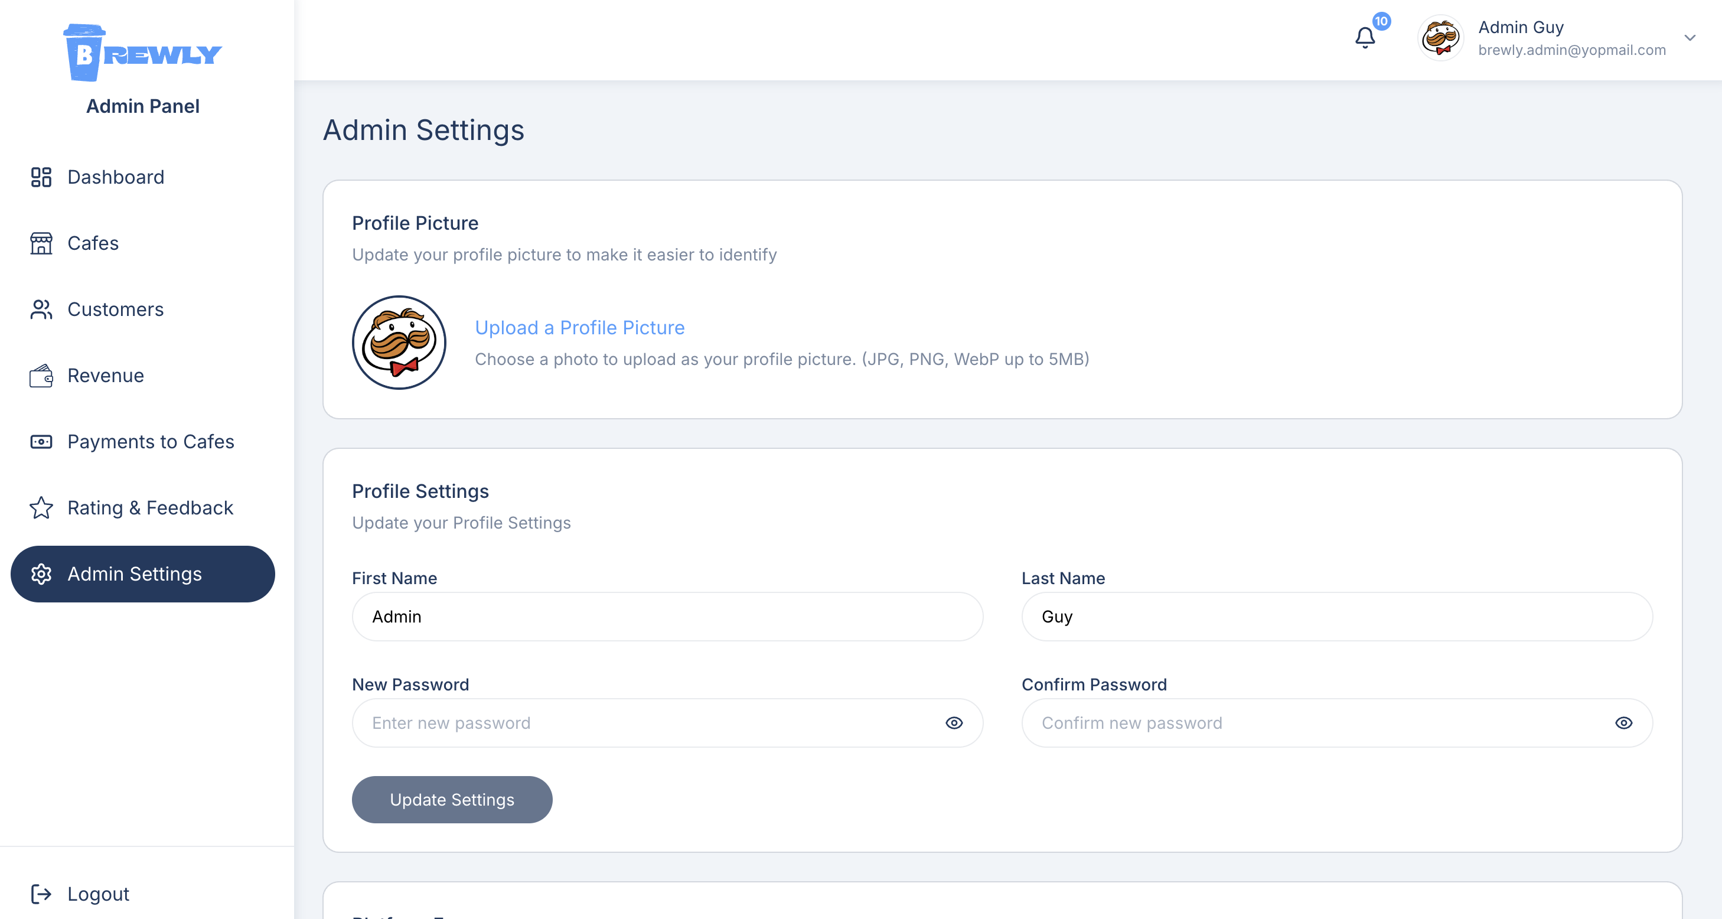Open the Customers menu item
The height and width of the screenshot is (919, 1722).
(142, 309)
